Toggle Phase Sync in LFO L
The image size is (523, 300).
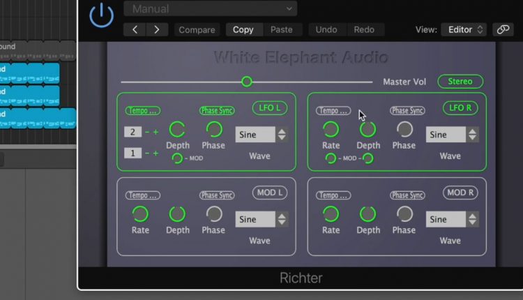[217, 110]
